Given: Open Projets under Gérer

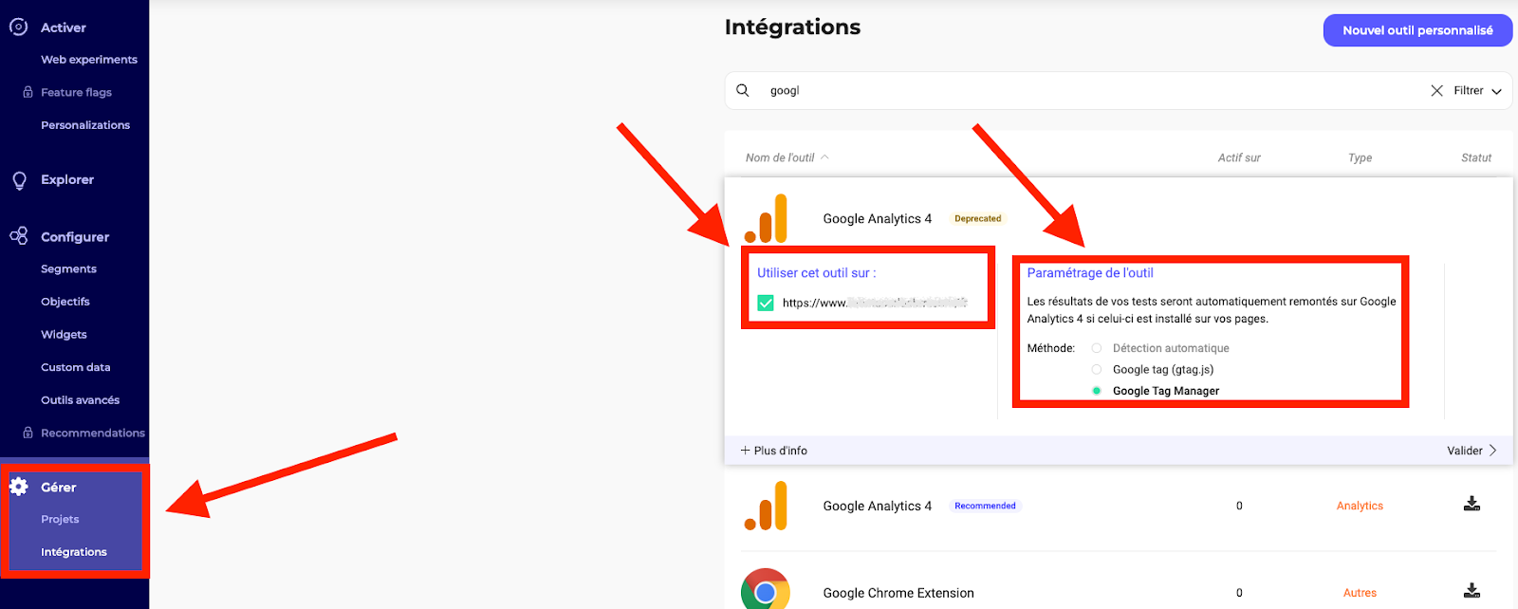Looking at the screenshot, I should [60, 520].
